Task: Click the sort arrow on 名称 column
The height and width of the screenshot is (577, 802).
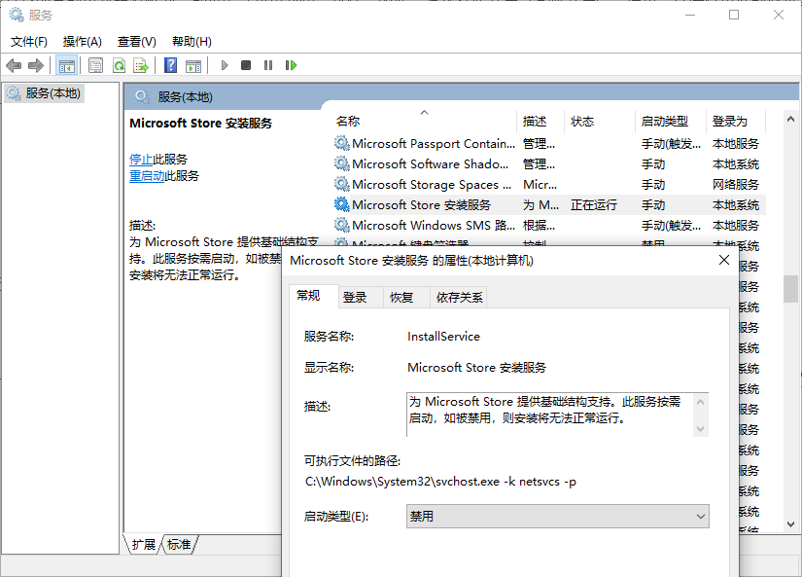Action: point(424,112)
